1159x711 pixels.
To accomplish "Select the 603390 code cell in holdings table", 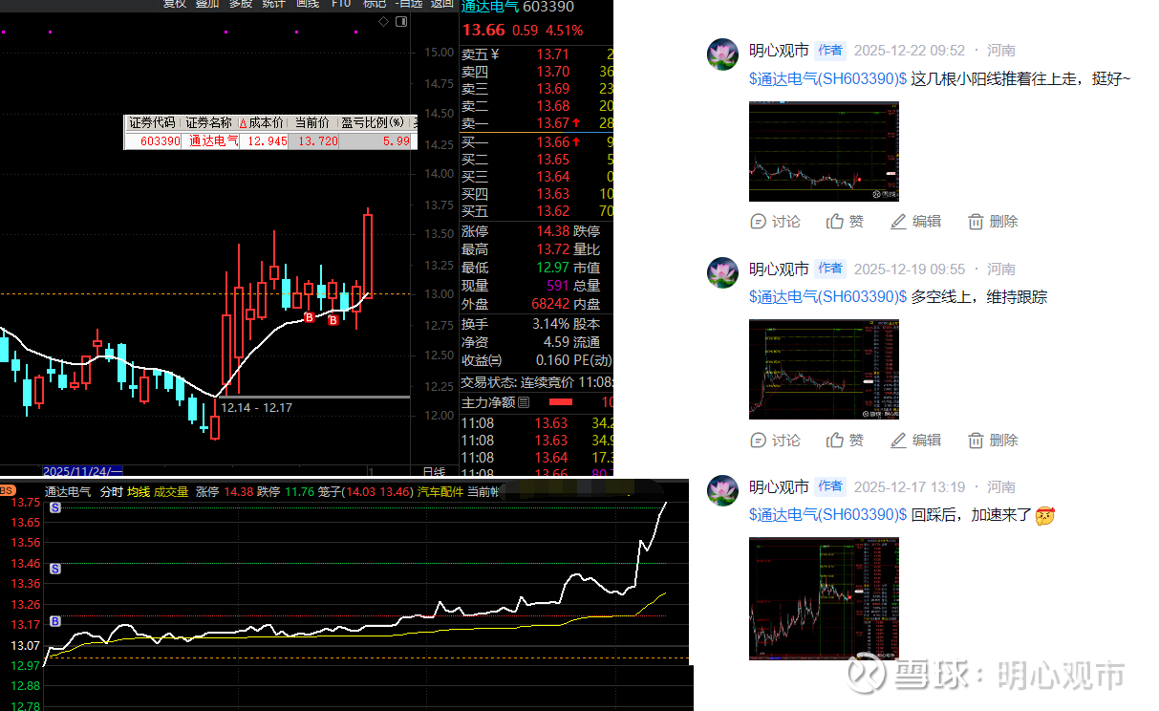I will click(x=153, y=140).
